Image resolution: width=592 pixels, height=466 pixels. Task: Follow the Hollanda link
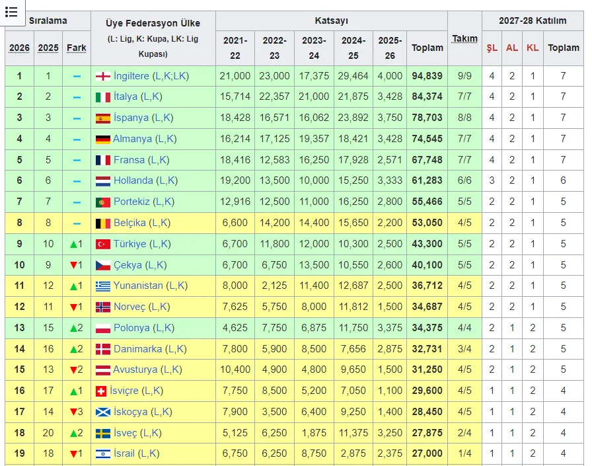coord(133,180)
